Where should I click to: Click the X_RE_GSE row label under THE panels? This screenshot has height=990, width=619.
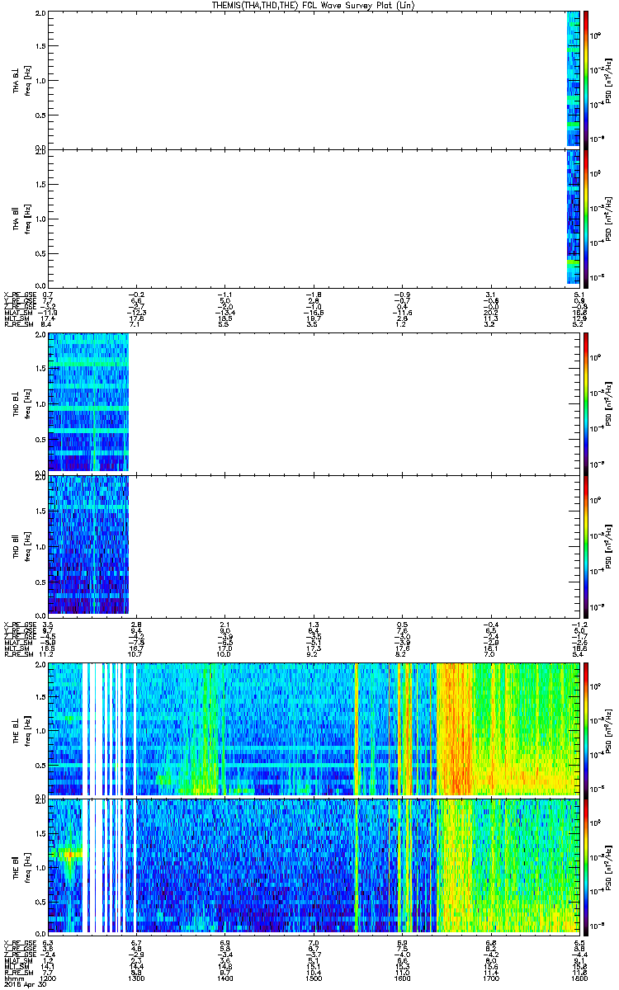[19, 942]
